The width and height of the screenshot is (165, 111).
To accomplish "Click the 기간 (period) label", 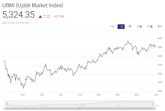I will pos(112,26).
